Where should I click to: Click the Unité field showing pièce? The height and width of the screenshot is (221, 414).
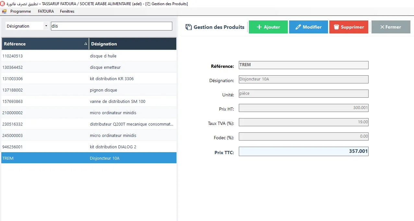click(x=304, y=93)
